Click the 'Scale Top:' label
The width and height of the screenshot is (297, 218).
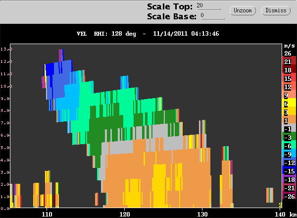(170, 6)
